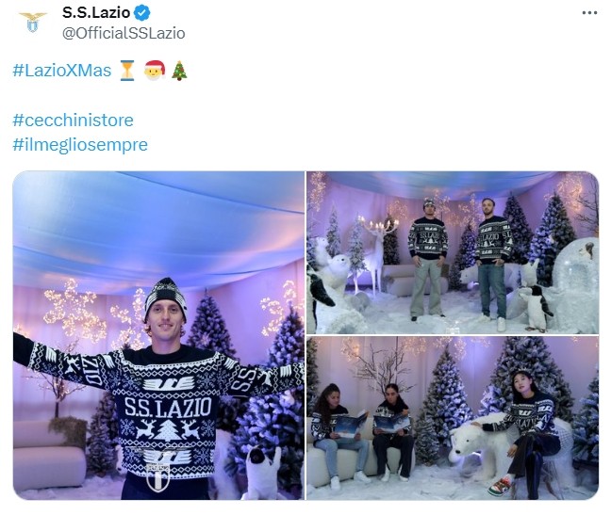Image resolution: width=611 pixels, height=515 pixels.
Task: Click the Lazio crest on the sweater hem
Action: [x=157, y=477]
